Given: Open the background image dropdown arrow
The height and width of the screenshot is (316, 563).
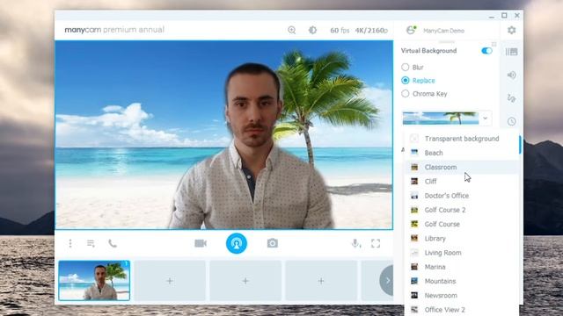Looking at the screenshot, I should [x=485, y=118].
